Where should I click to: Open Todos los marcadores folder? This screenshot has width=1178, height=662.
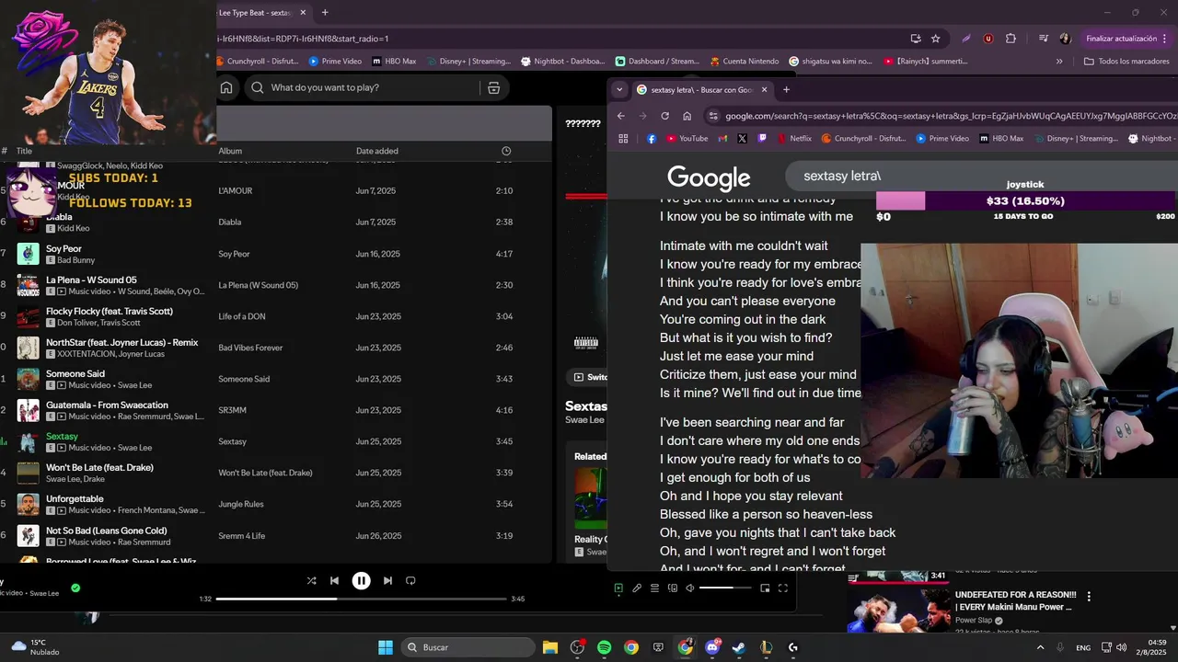(x=1126, y=62)
